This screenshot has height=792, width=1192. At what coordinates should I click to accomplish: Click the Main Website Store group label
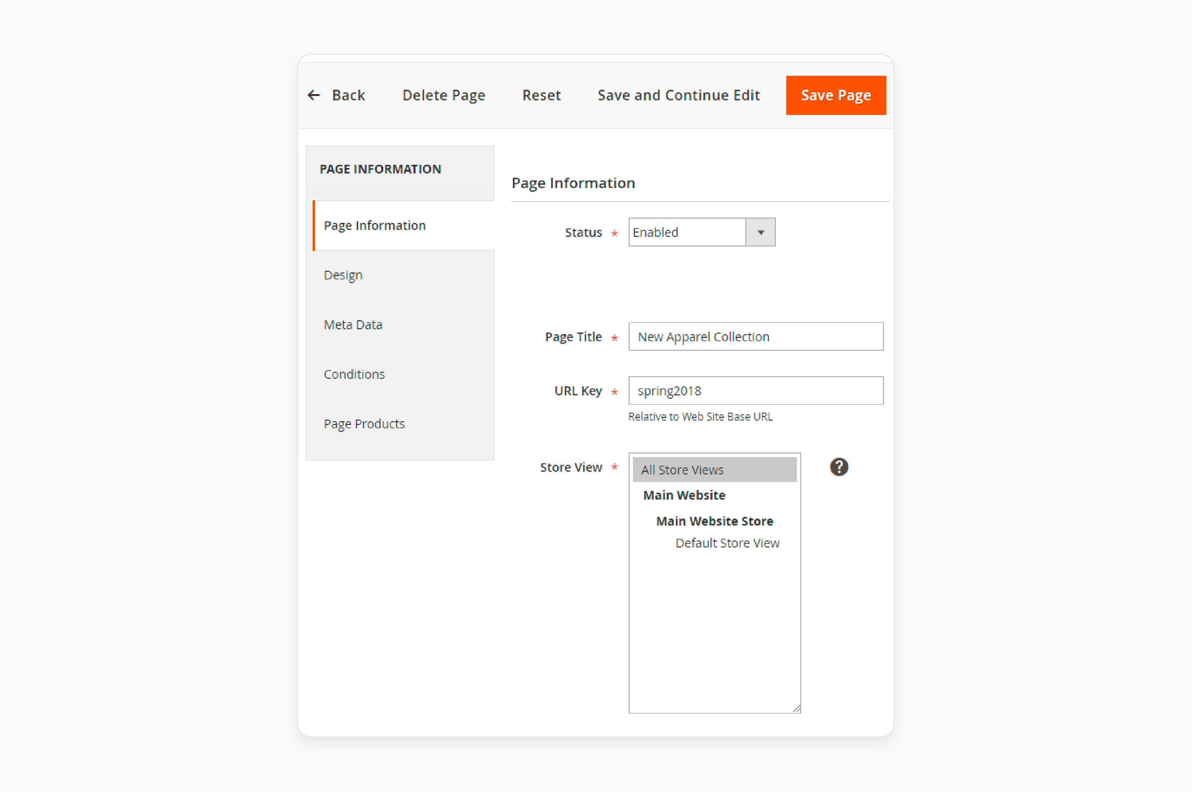(x=714, y=521)
